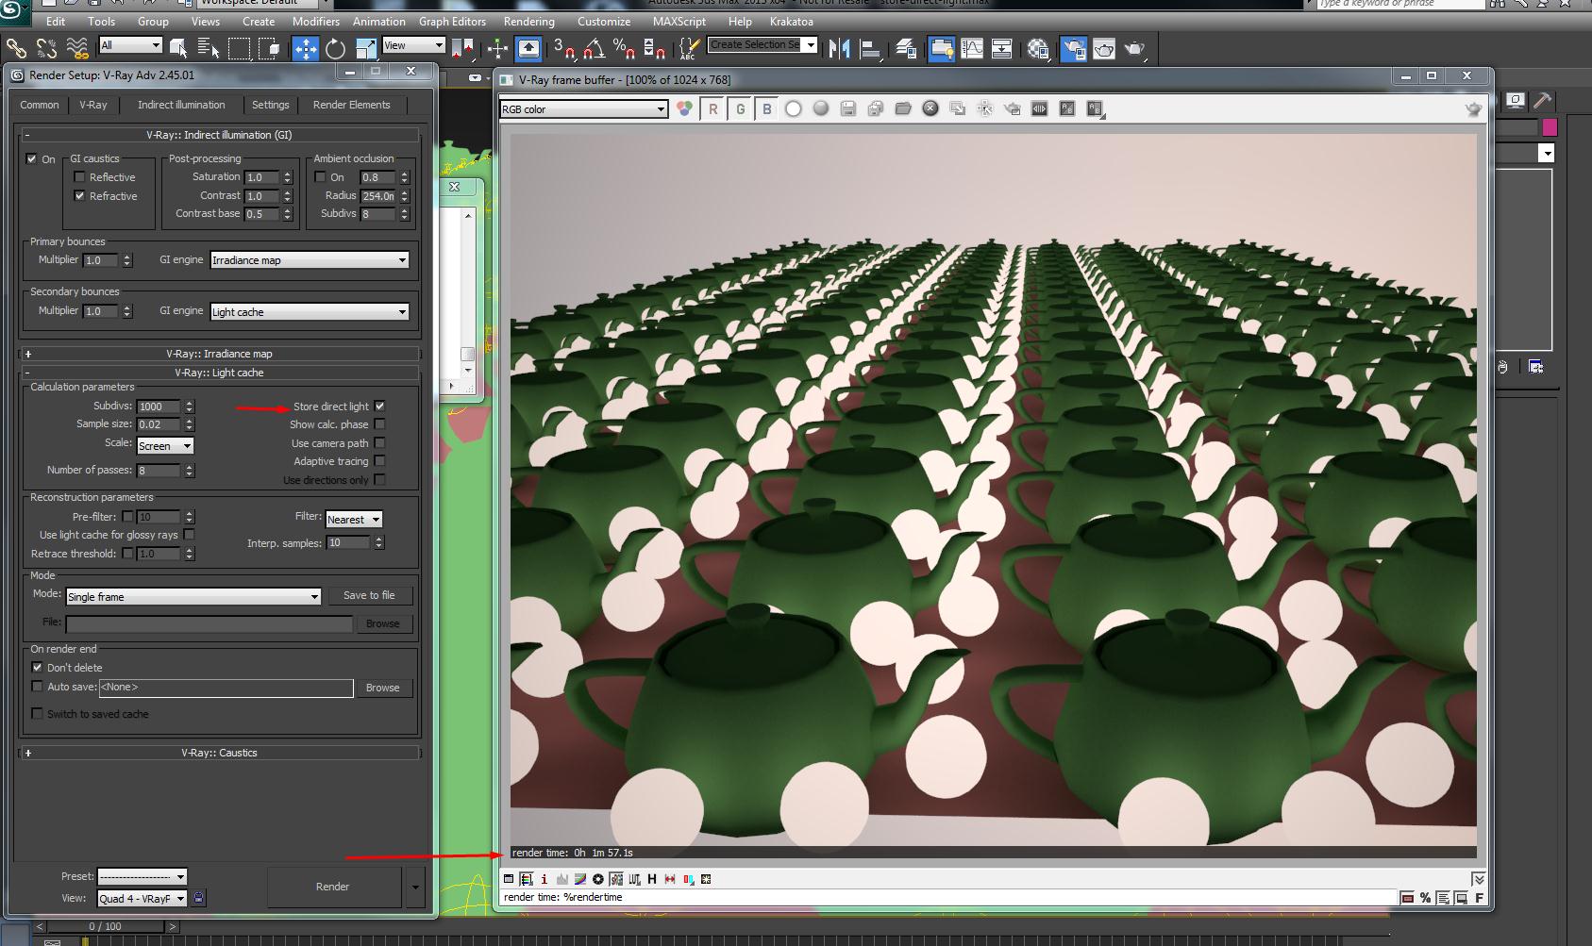Screen dimensions: 1592x946
Task: Open the render View dropdown
Action: pyautogui.click(x=142, y=899)
